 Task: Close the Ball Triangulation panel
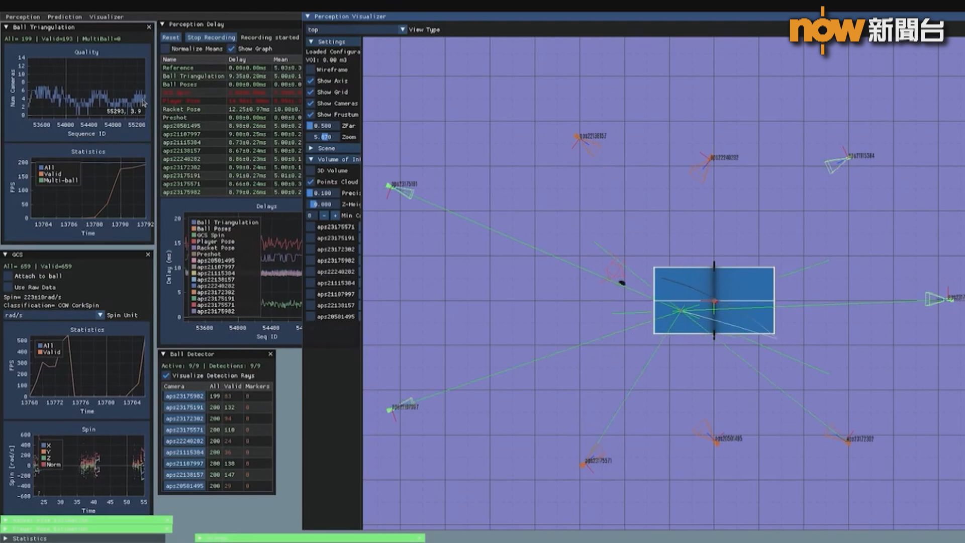149,27
